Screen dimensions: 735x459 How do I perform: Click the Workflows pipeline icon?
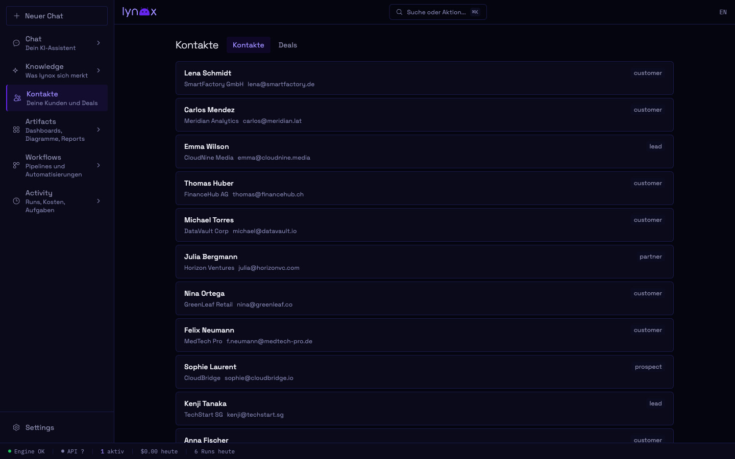point(16,165)
